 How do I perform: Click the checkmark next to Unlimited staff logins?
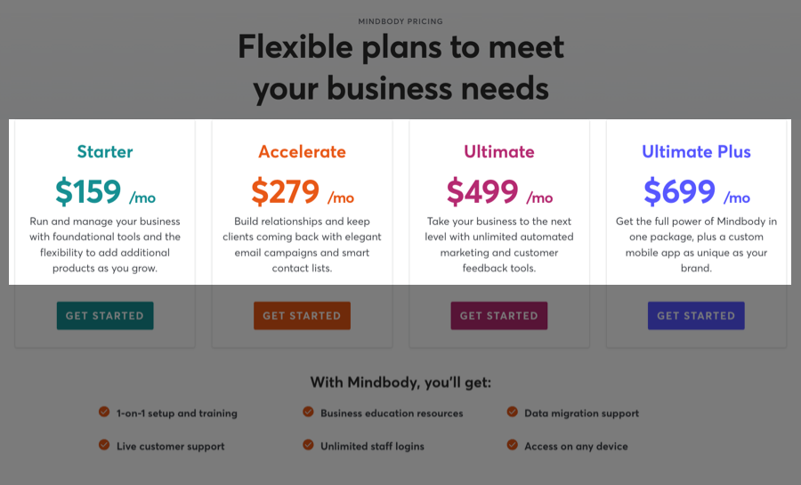pyautogui.click(x=308, y=445)
